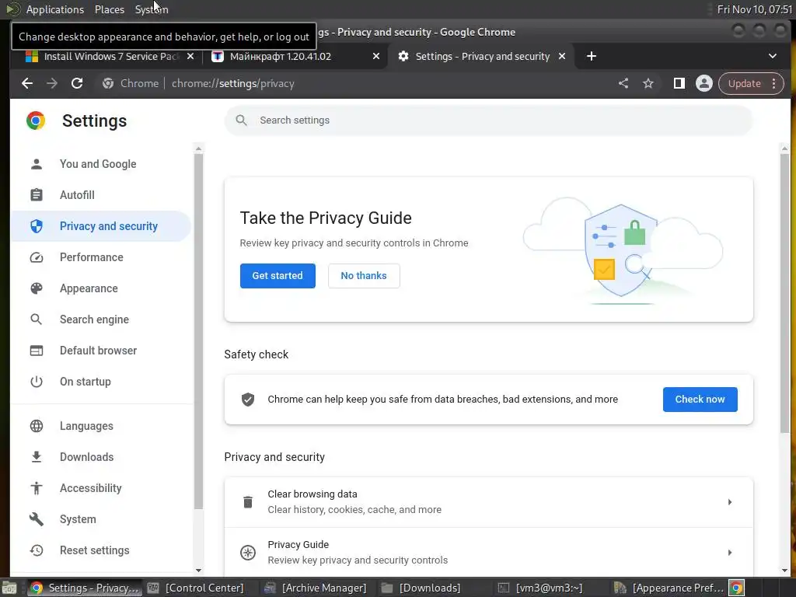Reload the page with the refresh icon
The image size is (796, 597).
click(x=77, y=83)
